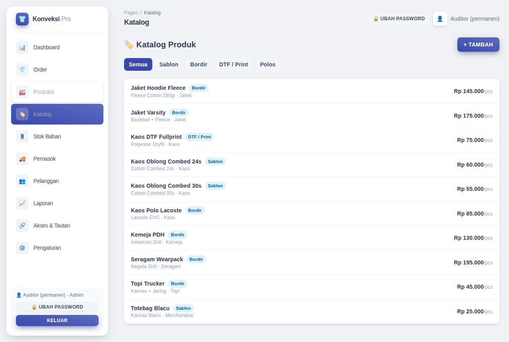This screenshot has height=342, width=509.
Task: Filter catalog by Polos tab
Action: (268, 64)
